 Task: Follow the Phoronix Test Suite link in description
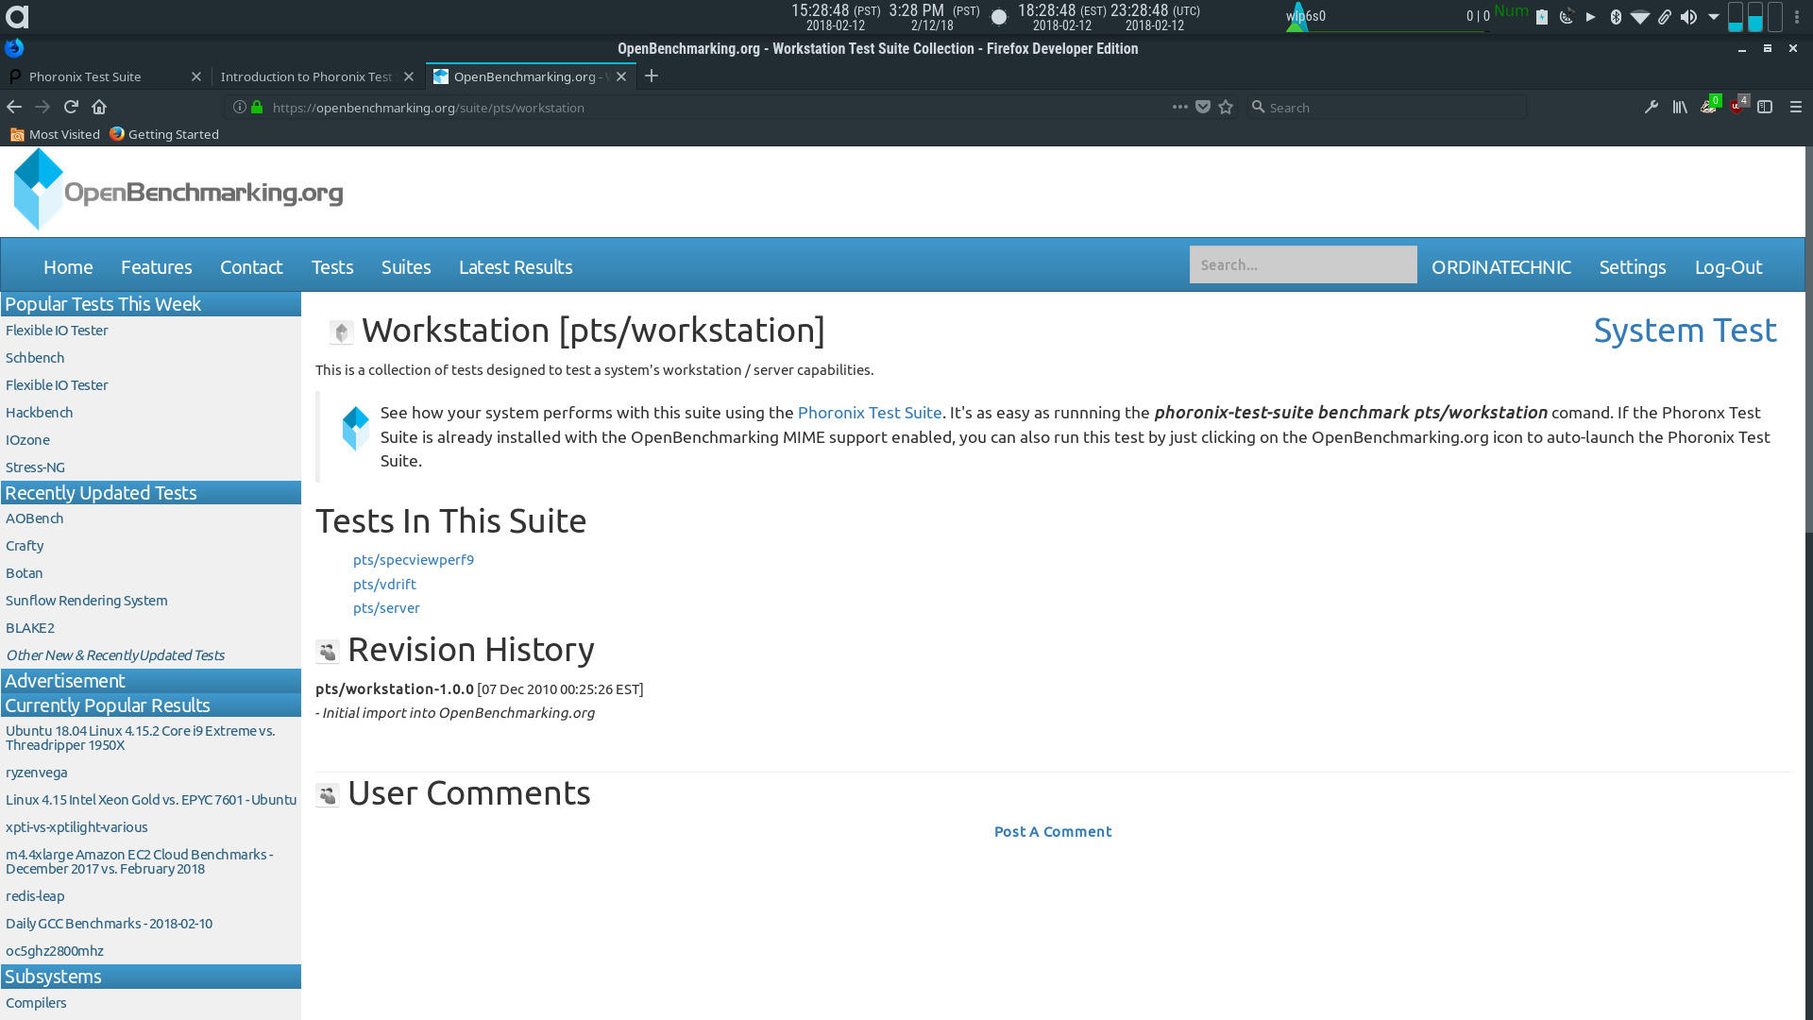pos(870,413)
